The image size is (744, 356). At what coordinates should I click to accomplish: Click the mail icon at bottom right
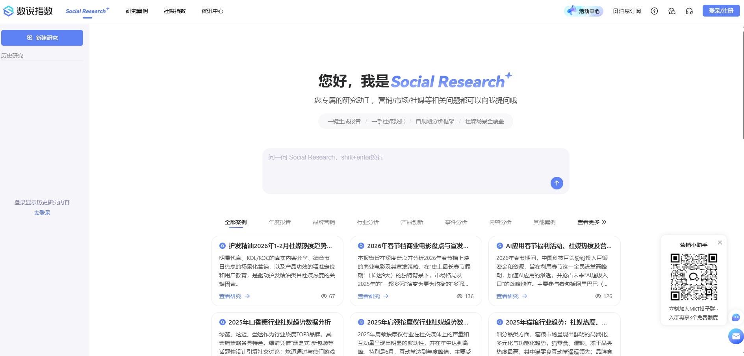pos(736,337)
